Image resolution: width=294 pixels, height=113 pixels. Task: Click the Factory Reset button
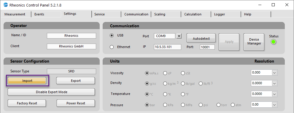point(27,103)
